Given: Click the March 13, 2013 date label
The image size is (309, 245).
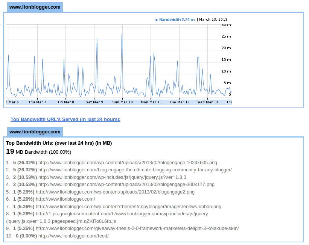Looking at the screenshot, I should pos(213,20).
